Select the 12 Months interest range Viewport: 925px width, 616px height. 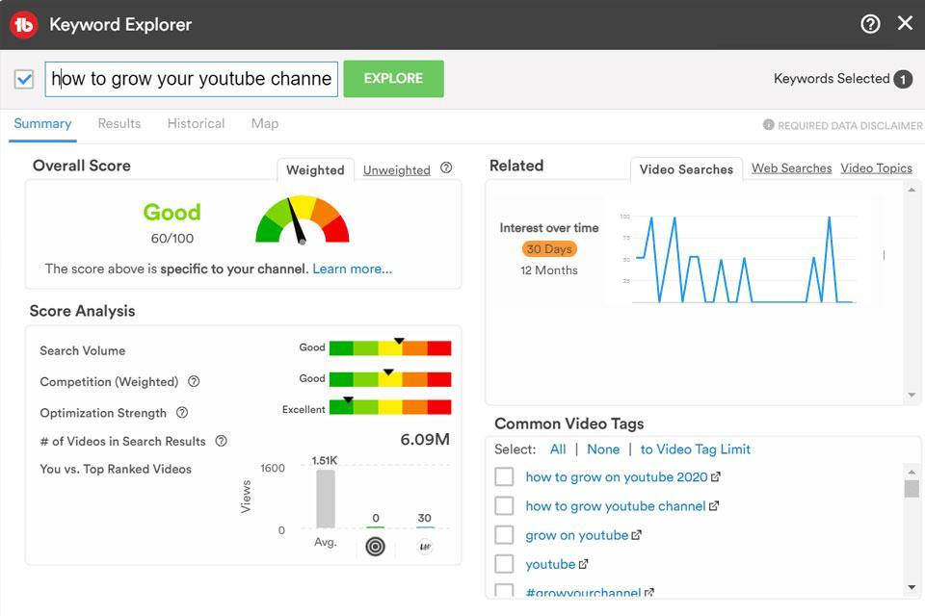pos(549,270)
